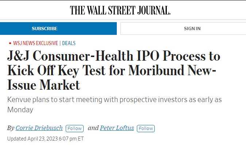This screenshot has width=246, height=146.
Task: Click the red diamond exclusive icon
Action: click(10, 43)
